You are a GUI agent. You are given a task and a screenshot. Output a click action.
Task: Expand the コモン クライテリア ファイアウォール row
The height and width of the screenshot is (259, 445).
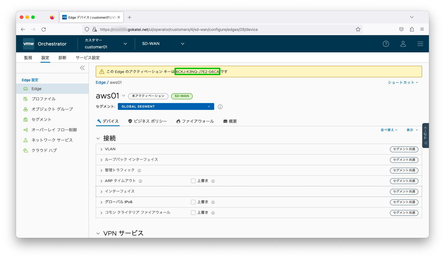[x=101, y=213]
